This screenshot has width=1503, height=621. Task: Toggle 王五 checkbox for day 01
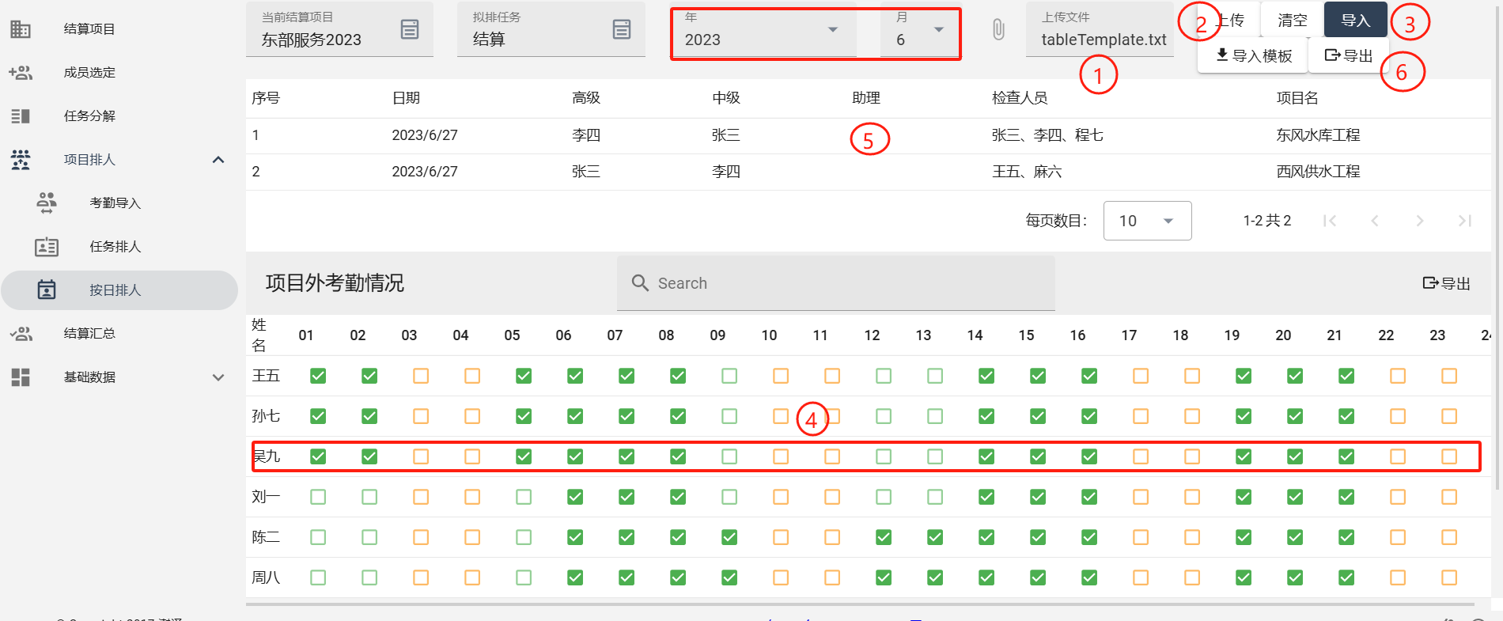click(318, 376)
